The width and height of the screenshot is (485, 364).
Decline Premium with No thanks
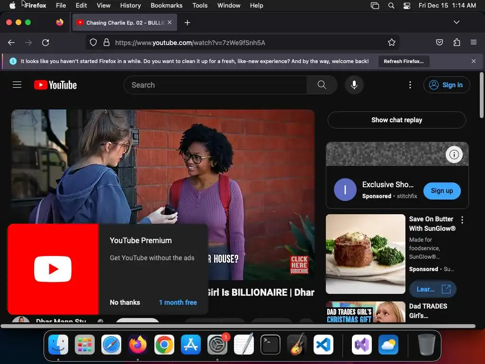pyautogui.click(x=125, y=302)
